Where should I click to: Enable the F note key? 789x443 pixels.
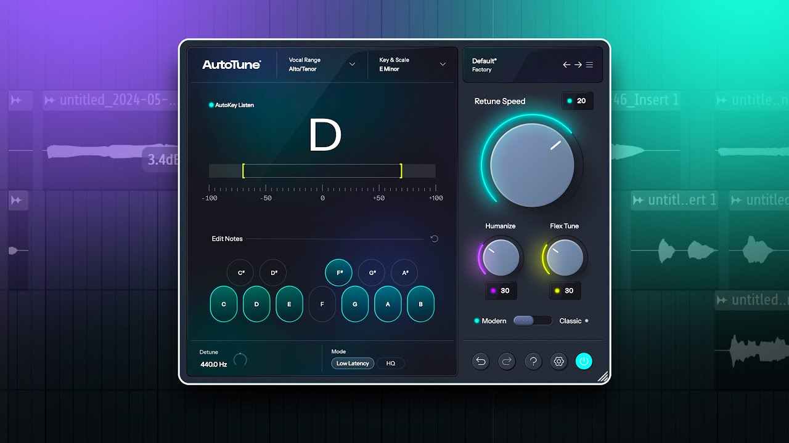322,304
